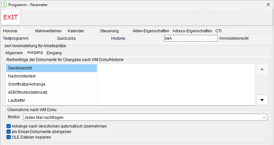Go to the Akten-Eigenschaften tab
The height and width of the screenshot is (145, 274).
click(x=151, y=31)
